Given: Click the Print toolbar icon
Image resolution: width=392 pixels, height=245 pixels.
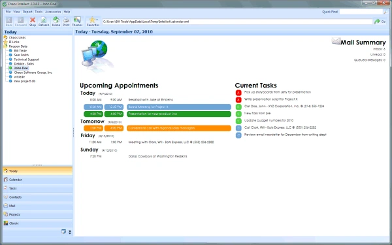Looking at the screenshot, I should [x=66, y=22].
